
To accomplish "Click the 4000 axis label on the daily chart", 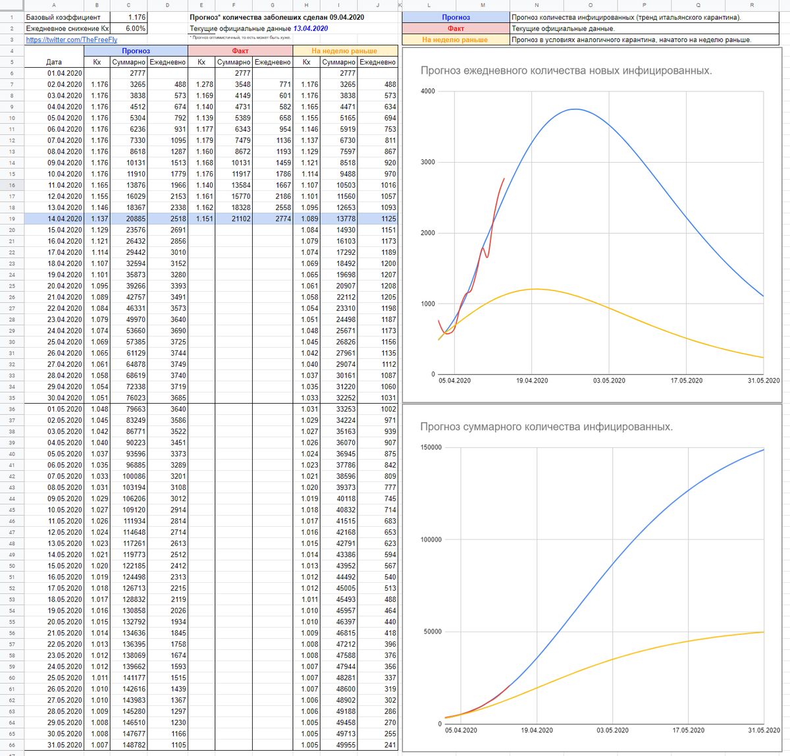I will [427, 91].
